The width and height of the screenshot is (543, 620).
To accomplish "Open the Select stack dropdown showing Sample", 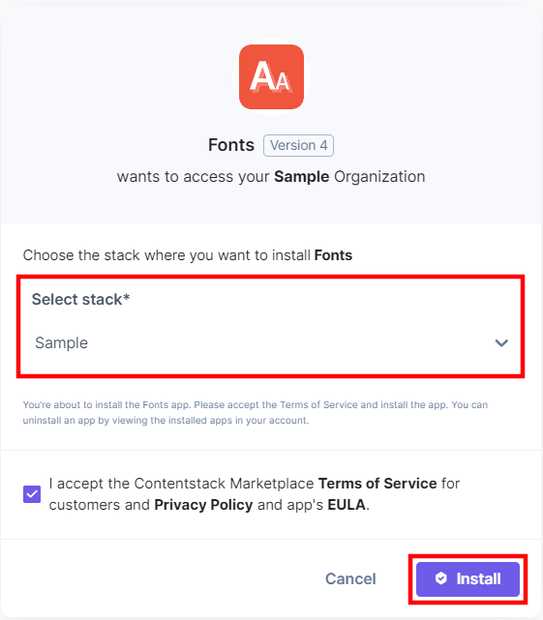I will point(271,342).
